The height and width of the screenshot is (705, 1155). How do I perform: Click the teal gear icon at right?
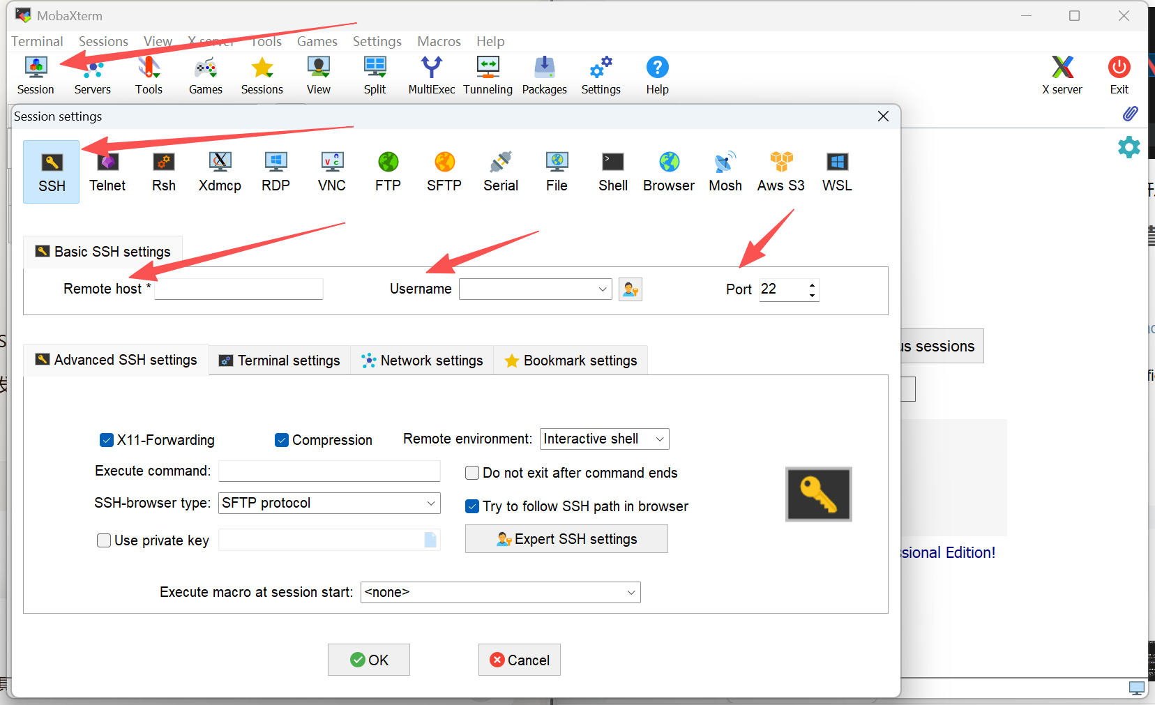pos(1129,147)
